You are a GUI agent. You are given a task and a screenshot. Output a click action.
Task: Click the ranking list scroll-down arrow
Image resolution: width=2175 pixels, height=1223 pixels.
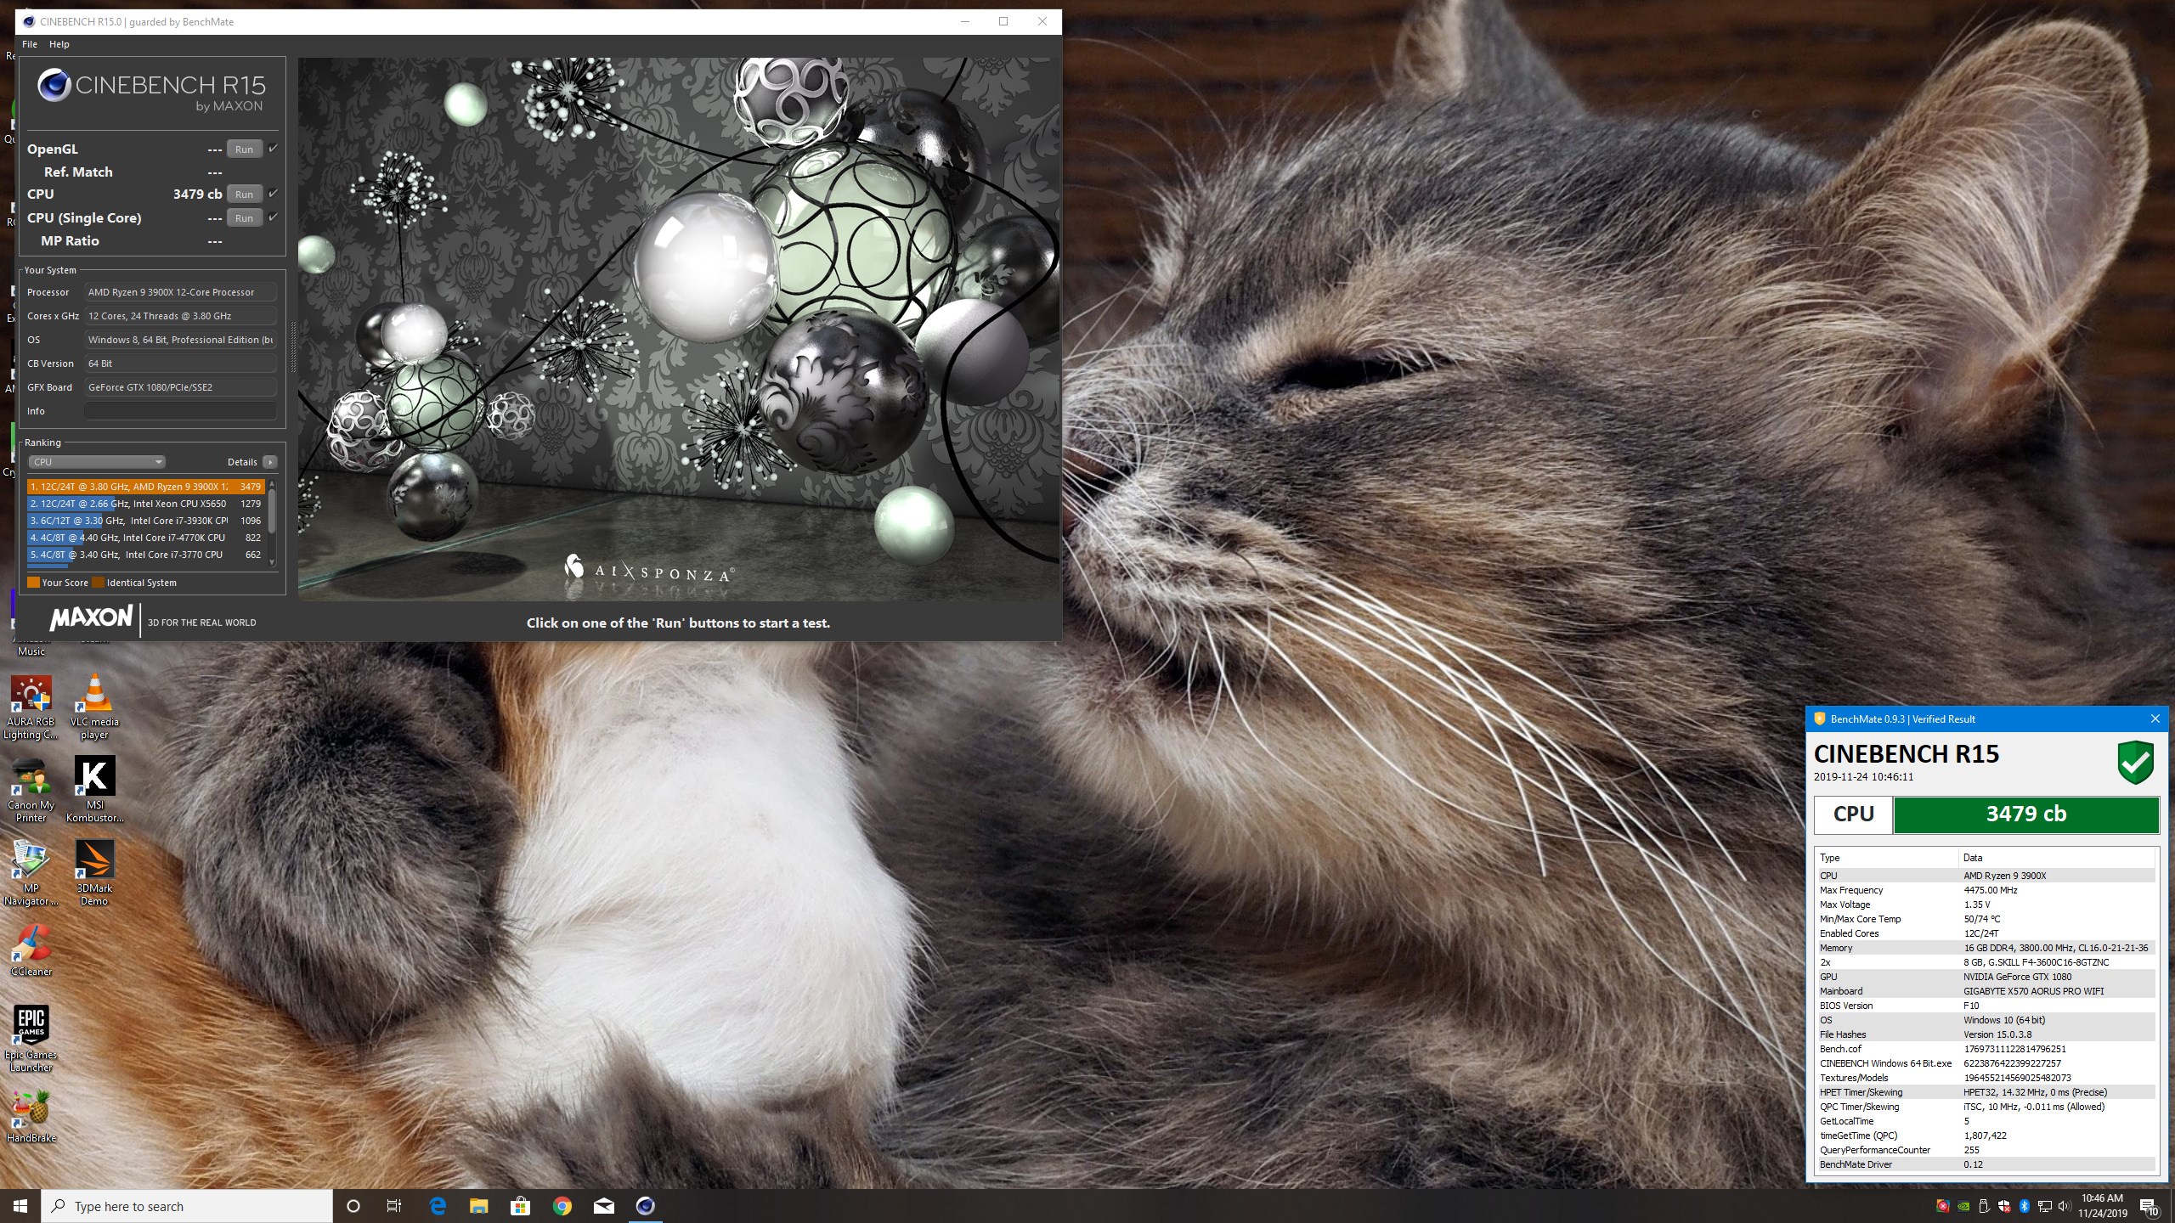(272, 561)
